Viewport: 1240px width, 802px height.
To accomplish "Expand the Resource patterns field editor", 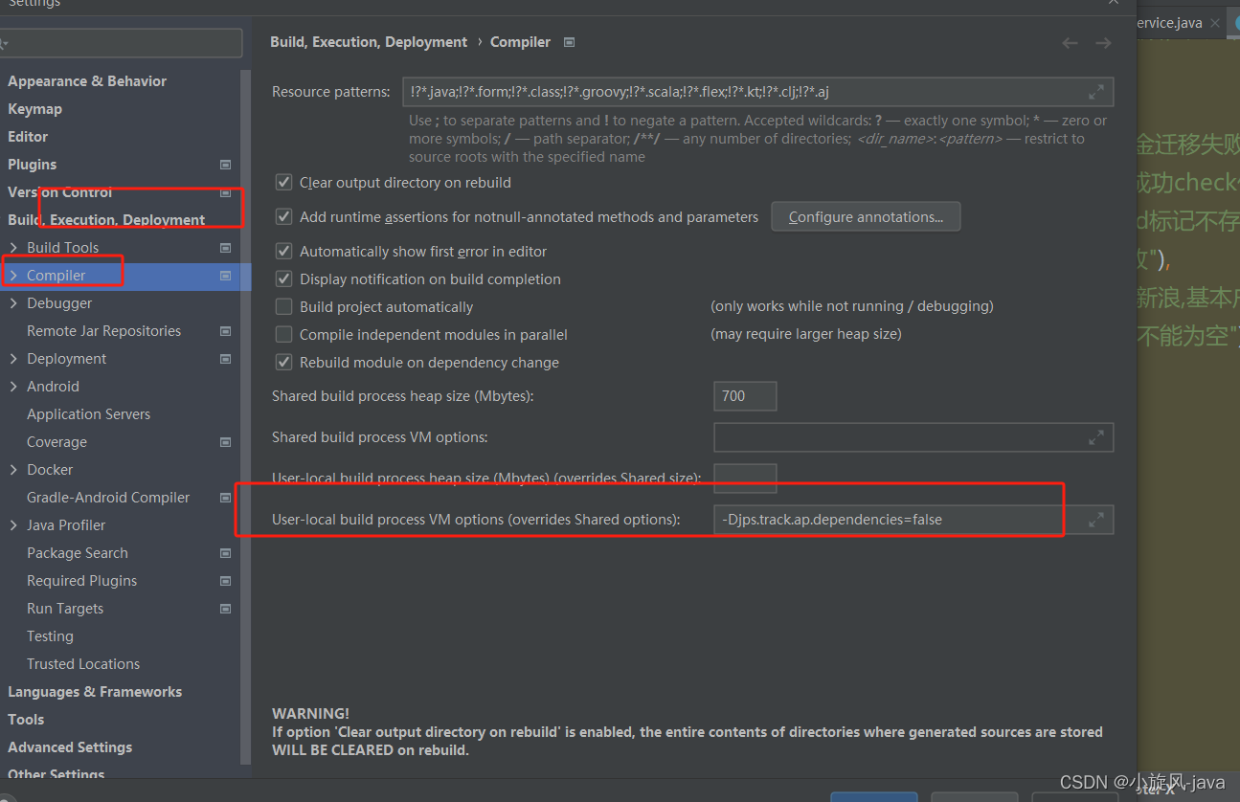I will pos(1096,92).
